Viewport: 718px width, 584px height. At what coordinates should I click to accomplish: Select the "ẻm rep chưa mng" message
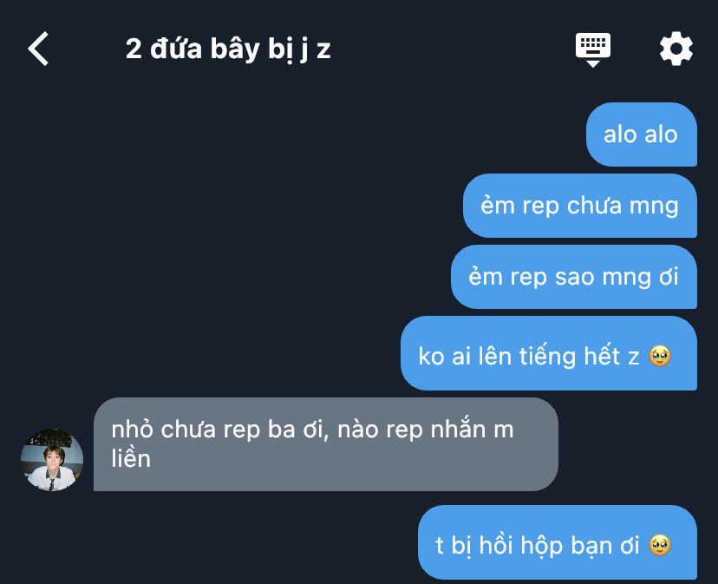580,206
